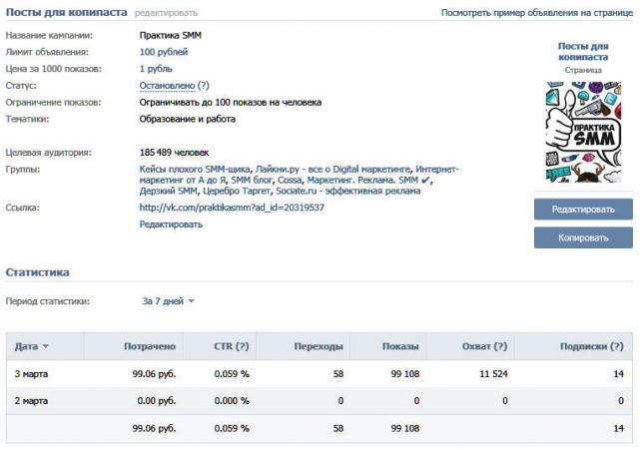Select the '3 марта' date cell
Screen dimensions: 643x450
pos(31,374)
